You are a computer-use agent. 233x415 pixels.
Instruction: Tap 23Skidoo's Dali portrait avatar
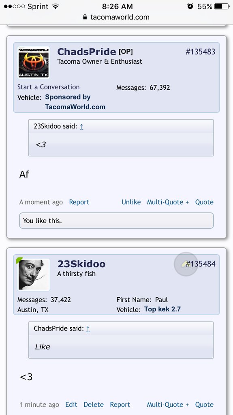[x=34, y=275]
